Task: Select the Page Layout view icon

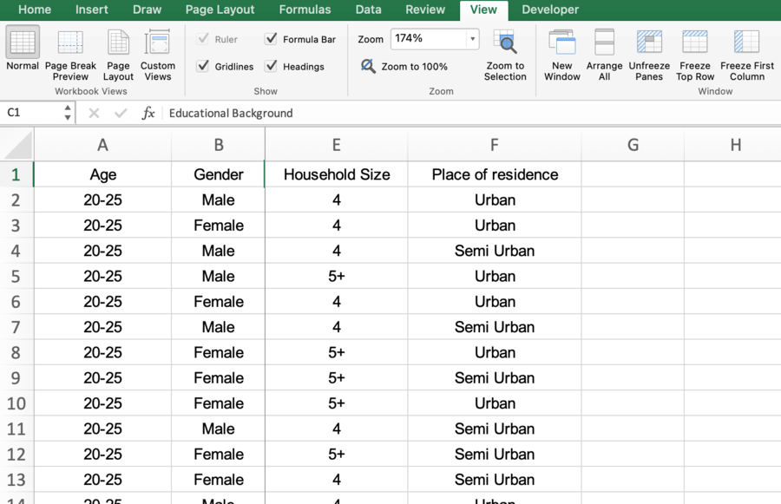Action: [x=118, y=43]
